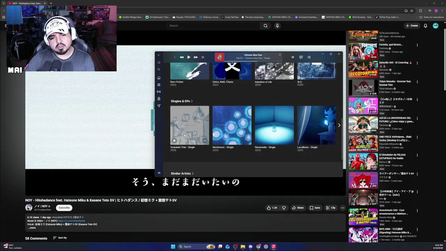Open the PreSonus: Home bookmark
Screen dimensions: 446x251
coord(209,17)
